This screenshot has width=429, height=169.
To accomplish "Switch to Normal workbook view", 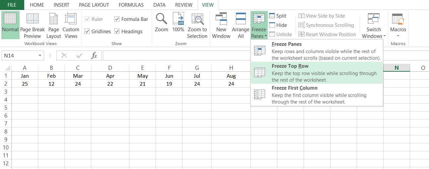I will tap(10, 25).
